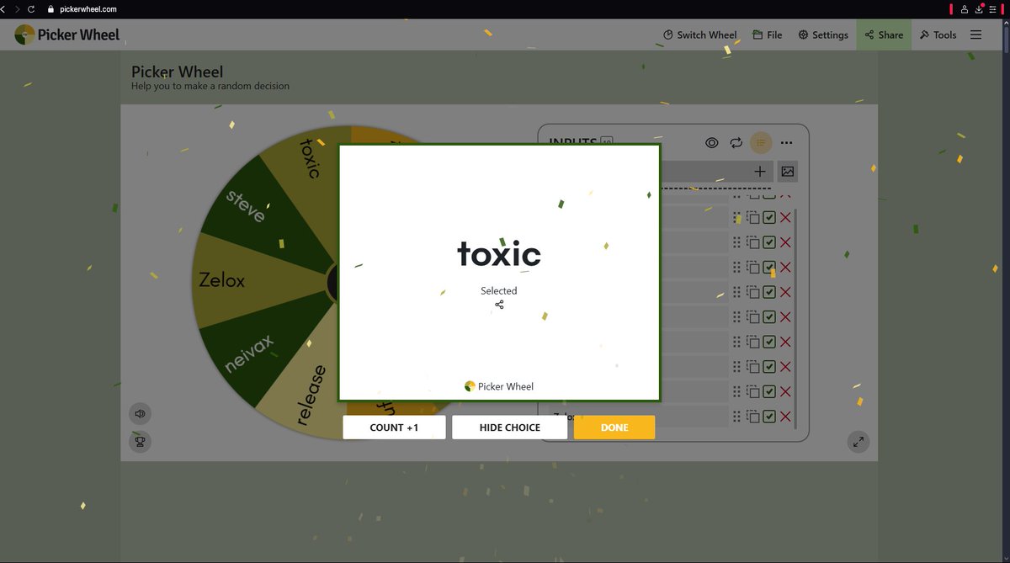The image size is (1010, 563).
Task: Open the three-dots more options menu
Action: (x=787, y=143)
